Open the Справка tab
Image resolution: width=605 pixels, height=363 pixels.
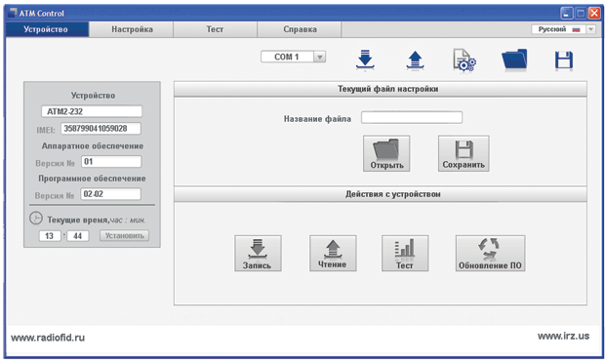click(x=300, y=29)
